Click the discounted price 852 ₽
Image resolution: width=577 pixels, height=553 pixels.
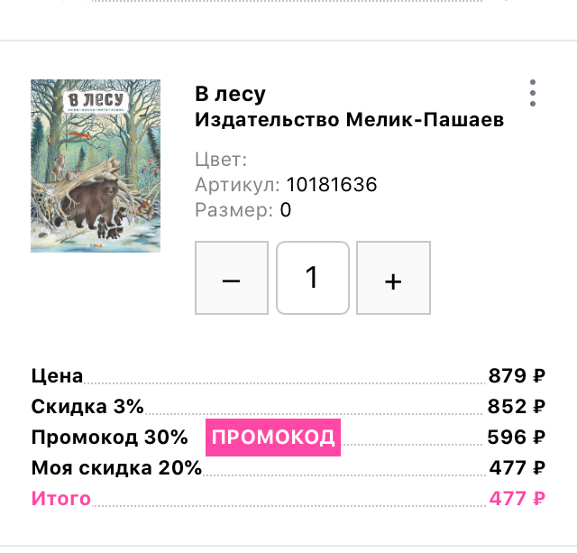click(x=517, y=407)
